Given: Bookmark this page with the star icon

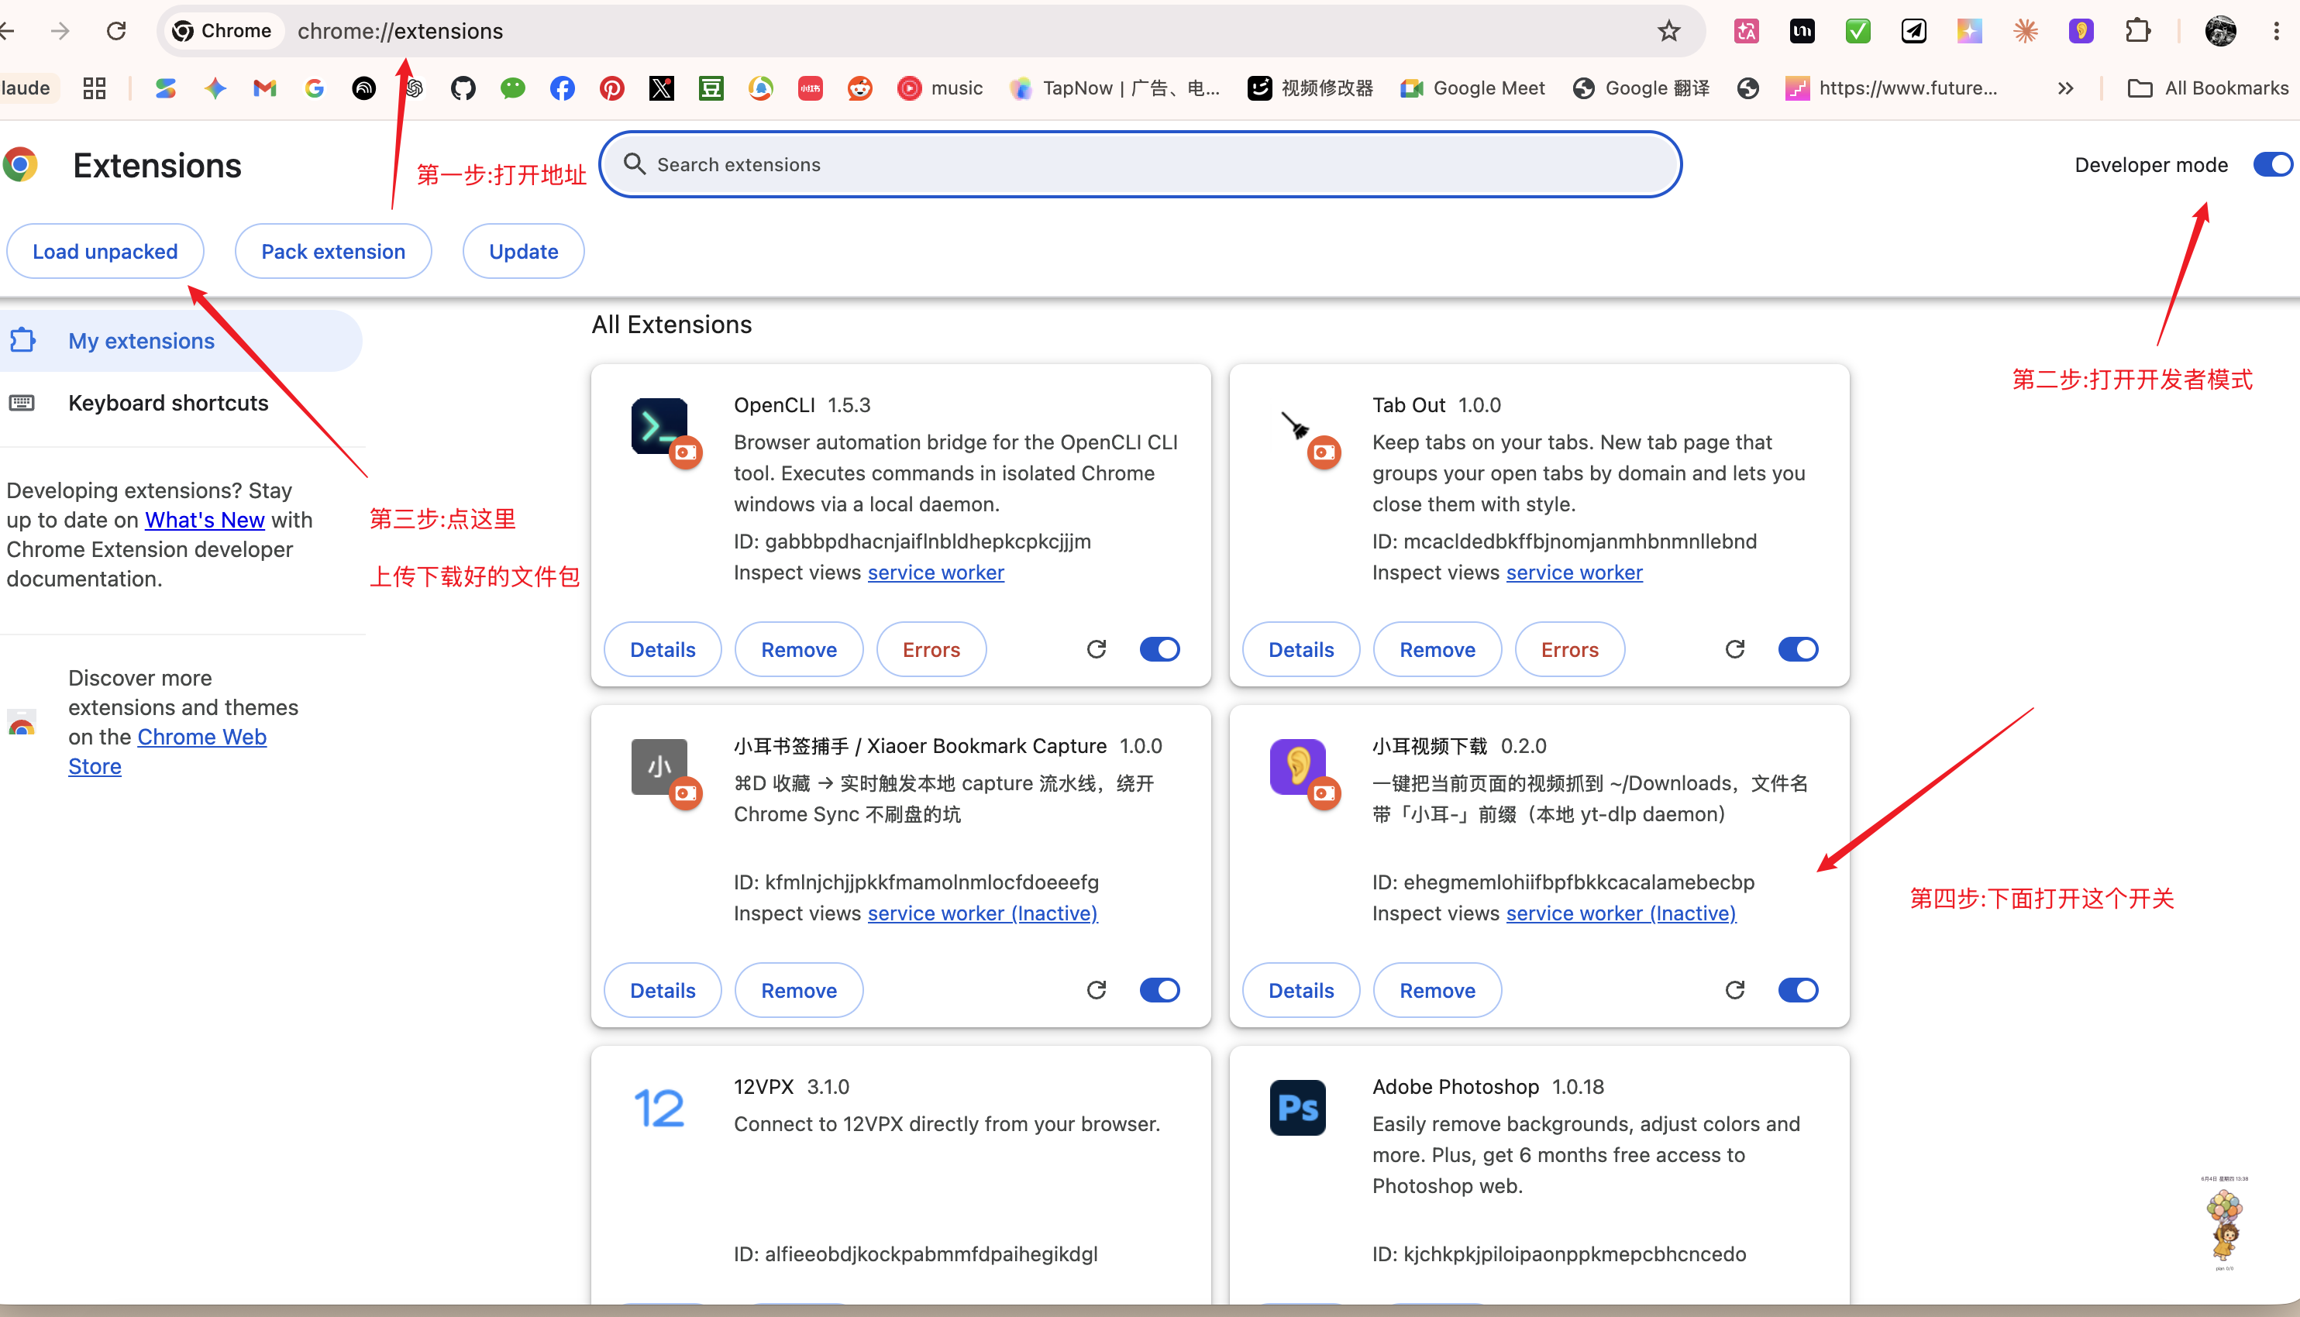Looking at the screenshot, I should pos(1668,32).
